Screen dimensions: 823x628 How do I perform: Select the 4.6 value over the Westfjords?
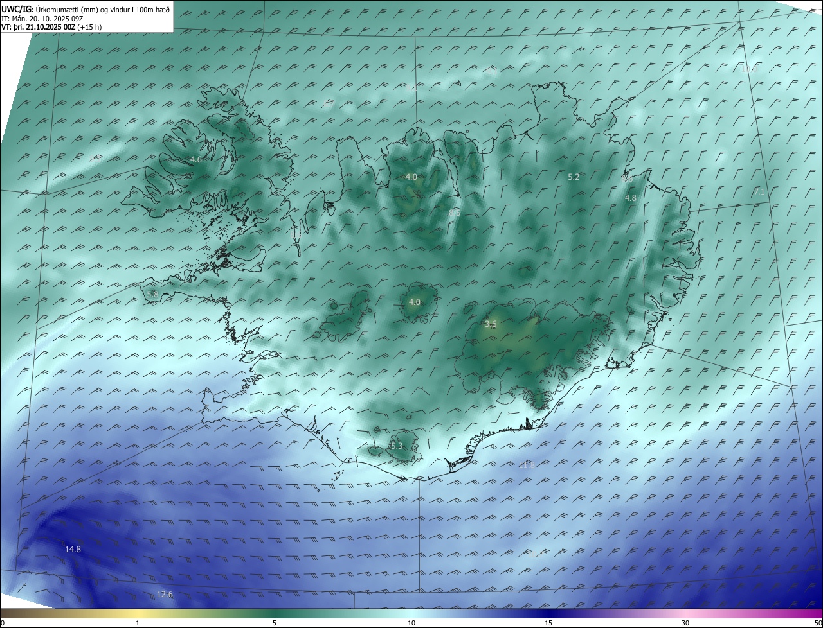click(x=196, y=159)
